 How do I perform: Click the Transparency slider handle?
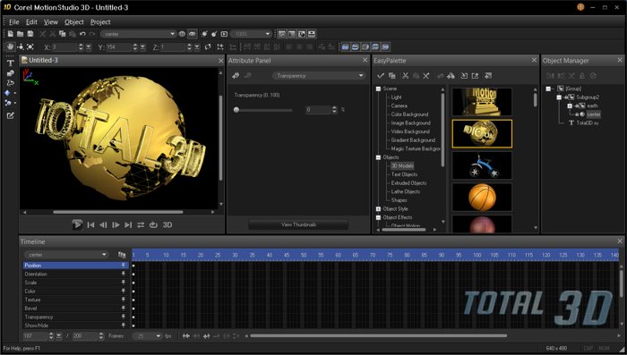click(236, 110)
